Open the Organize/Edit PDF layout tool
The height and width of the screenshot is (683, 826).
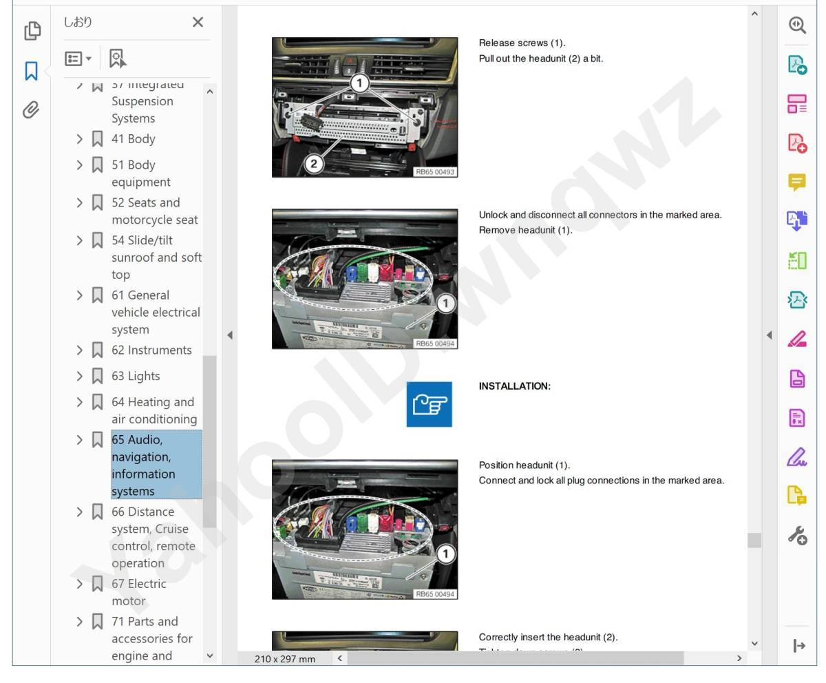tap(797, 104)
